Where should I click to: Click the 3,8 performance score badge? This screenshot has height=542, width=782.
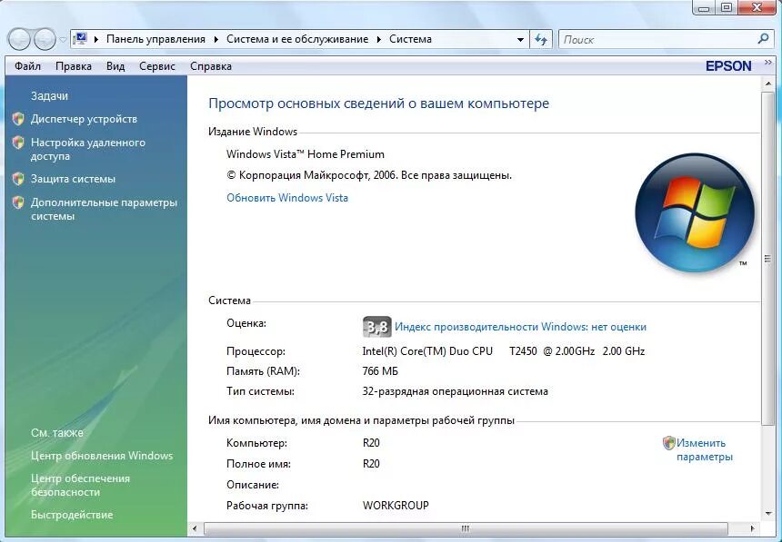click(x=376, y=327)
